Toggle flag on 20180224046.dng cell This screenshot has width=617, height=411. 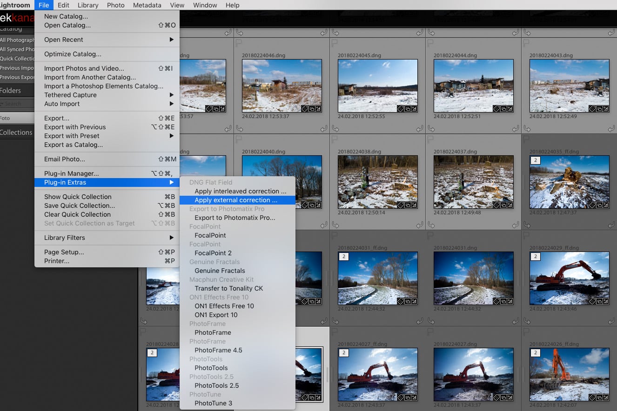(x=240, y=43)
